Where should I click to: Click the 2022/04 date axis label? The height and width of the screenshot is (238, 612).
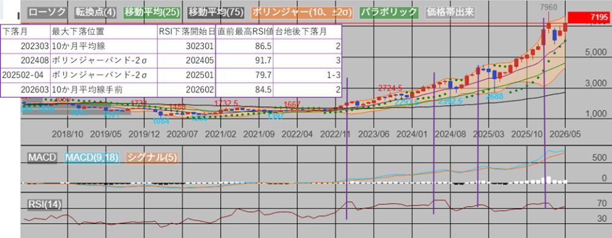[297, 134]
